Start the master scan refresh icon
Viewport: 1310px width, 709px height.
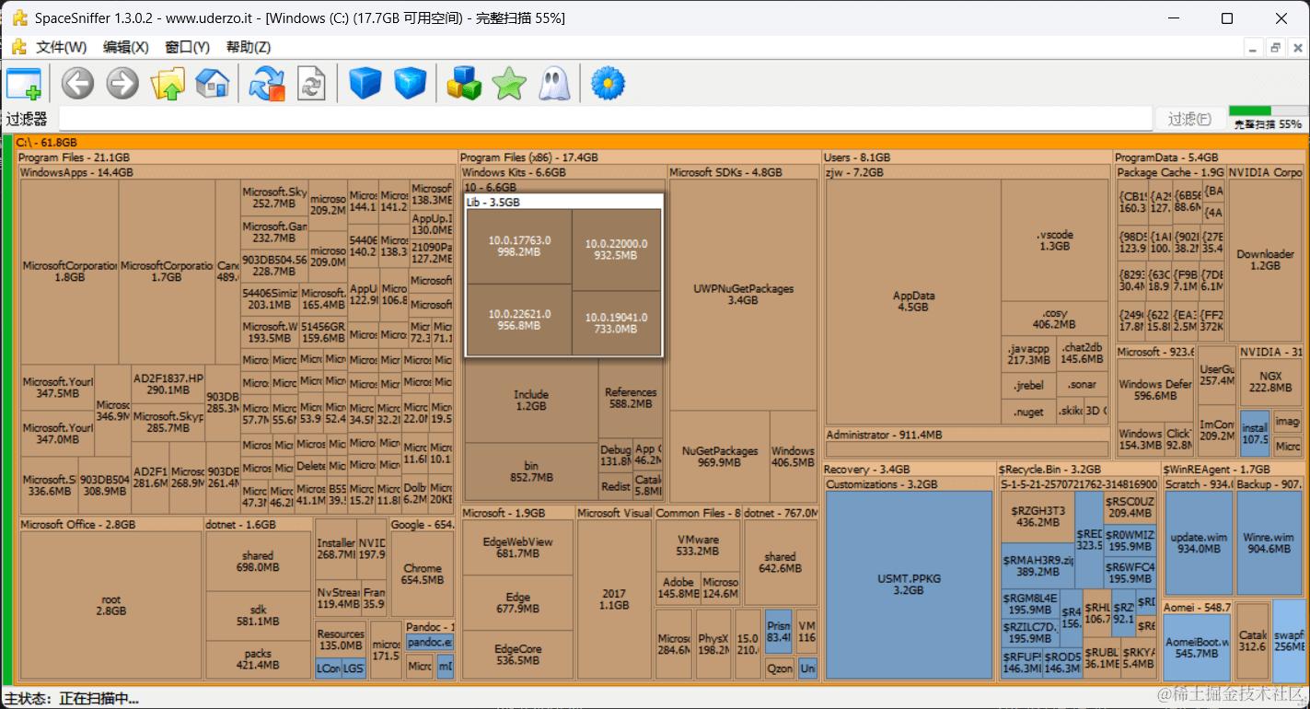coord(267,84)
